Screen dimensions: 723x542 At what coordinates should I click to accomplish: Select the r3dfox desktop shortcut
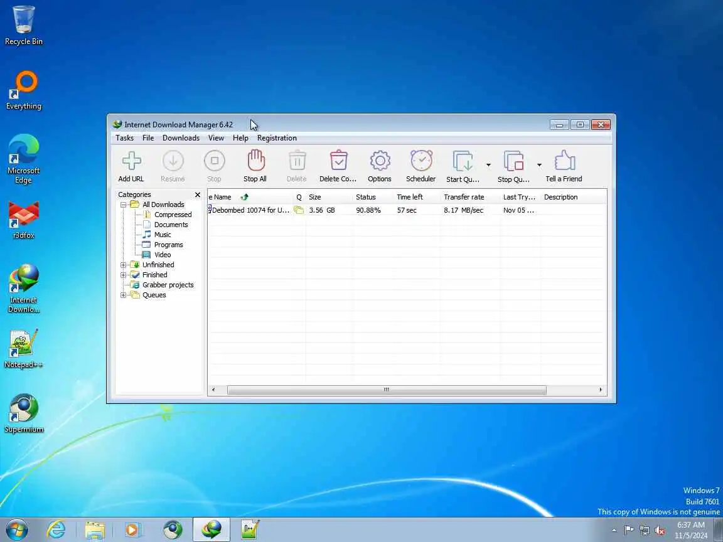coord(23,220)
